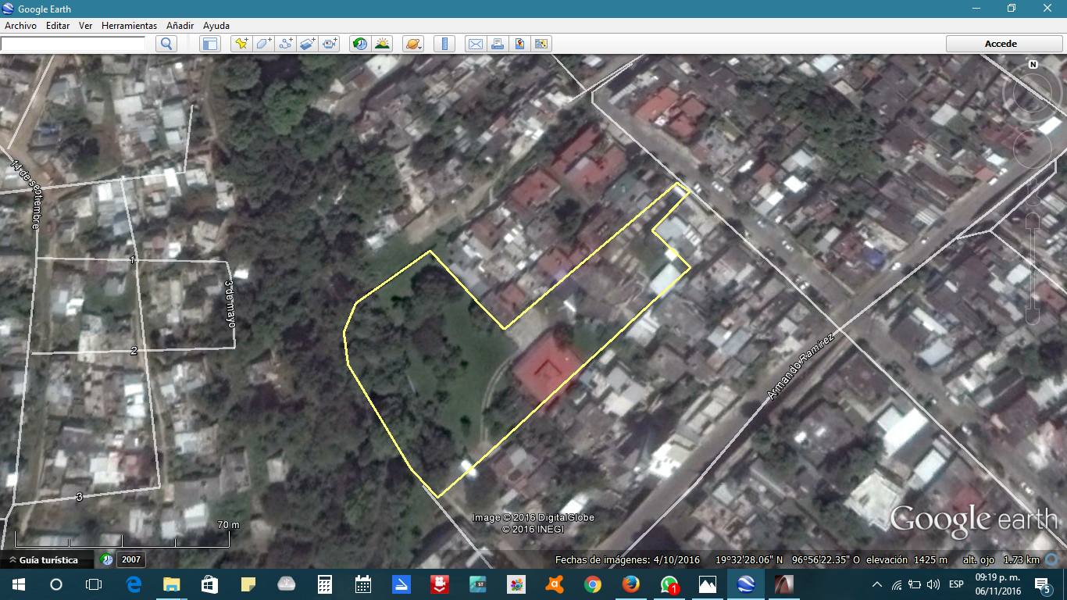Toggle sunlight across the landscape
This screenshot has height=600, width=1067.
382,44
